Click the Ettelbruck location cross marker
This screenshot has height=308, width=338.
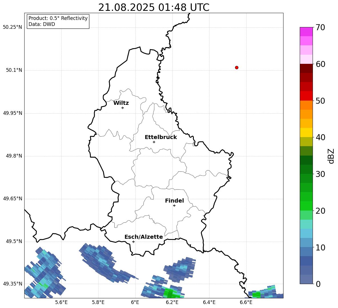(154, 142)
